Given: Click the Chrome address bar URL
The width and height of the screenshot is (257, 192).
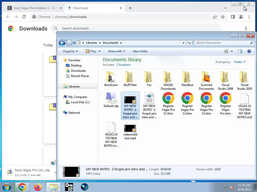Looking at the screenshot, I should point(71,17).
